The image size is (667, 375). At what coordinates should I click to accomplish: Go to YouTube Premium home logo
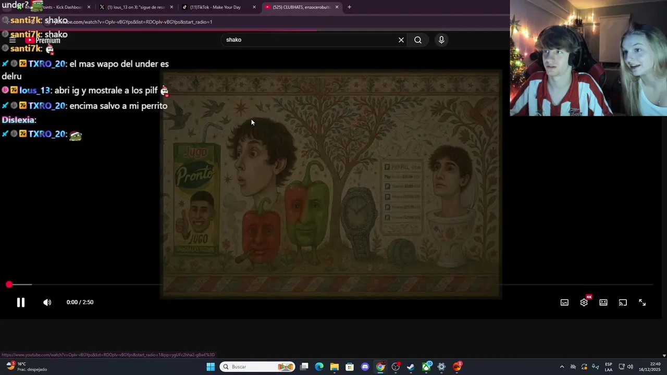pos(43,40)
